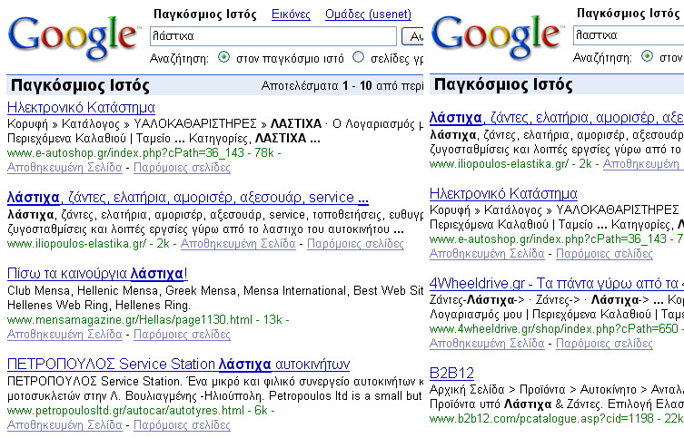Click green URL www.petropoulosltd.gr/autocar/autotyres.html

[125, 411]
